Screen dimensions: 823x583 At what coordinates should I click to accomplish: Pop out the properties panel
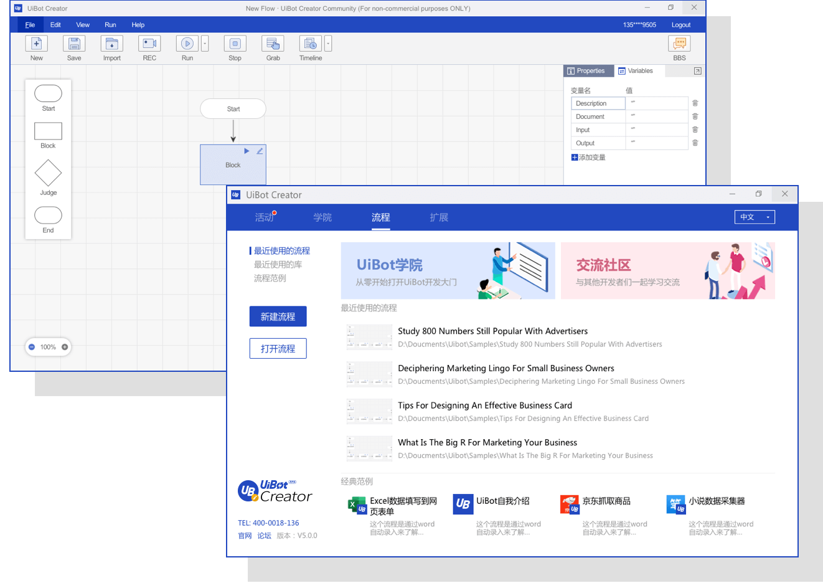[698, 71]
